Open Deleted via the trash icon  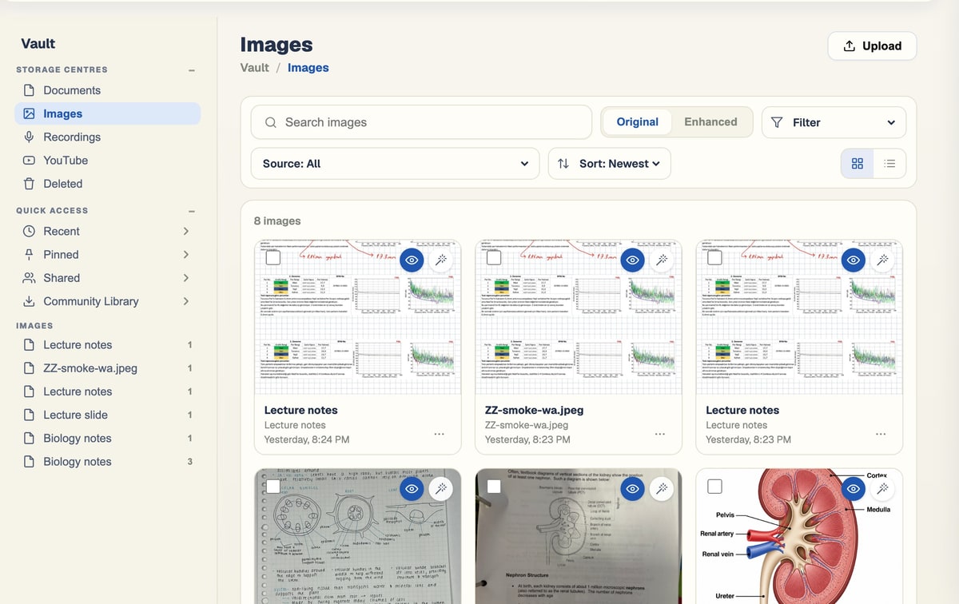coord(29,184)
